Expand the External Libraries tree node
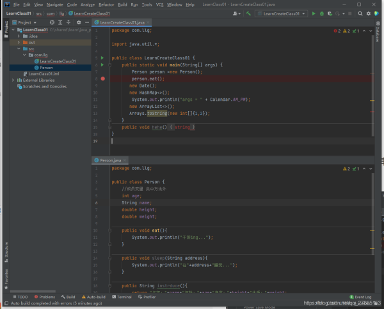Image resolution: width=384 pixels, height=309 pixels. pyautogui.click(x=13, y=80)
